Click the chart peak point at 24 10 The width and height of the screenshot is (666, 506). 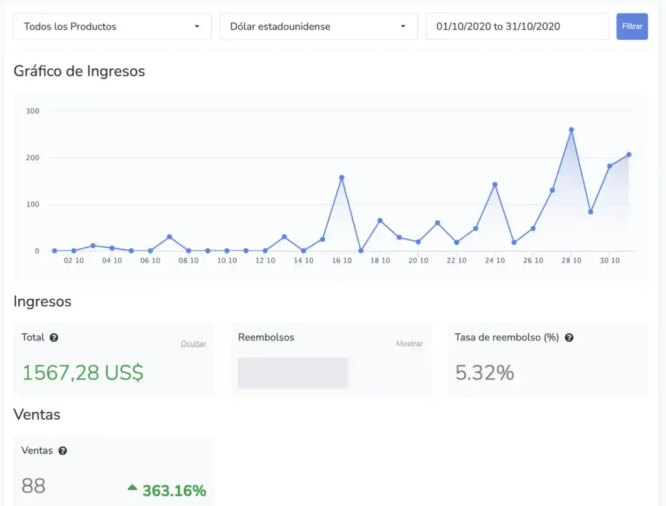(x=495, y=184)
